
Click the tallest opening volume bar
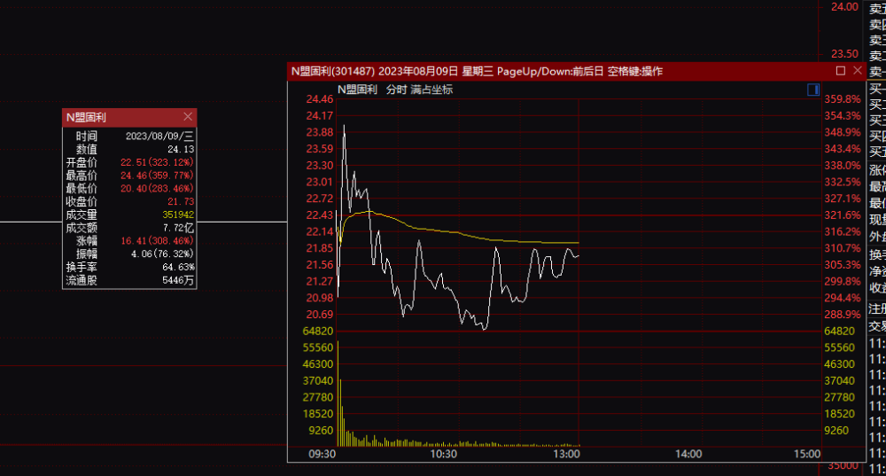[338, 394]
